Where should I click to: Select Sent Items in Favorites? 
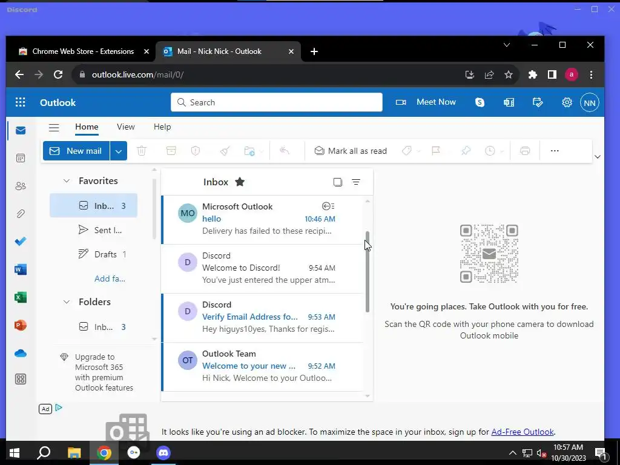click(93, 230)
